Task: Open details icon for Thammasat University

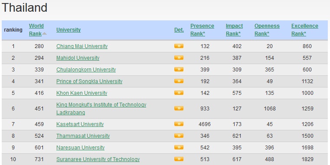Action: 179,136
